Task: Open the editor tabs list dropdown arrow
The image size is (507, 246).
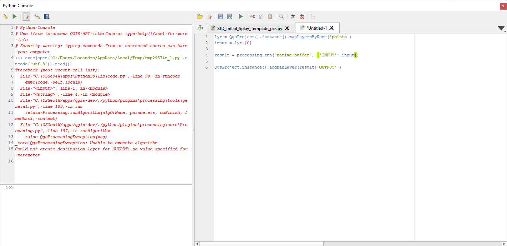Action: 501,28
